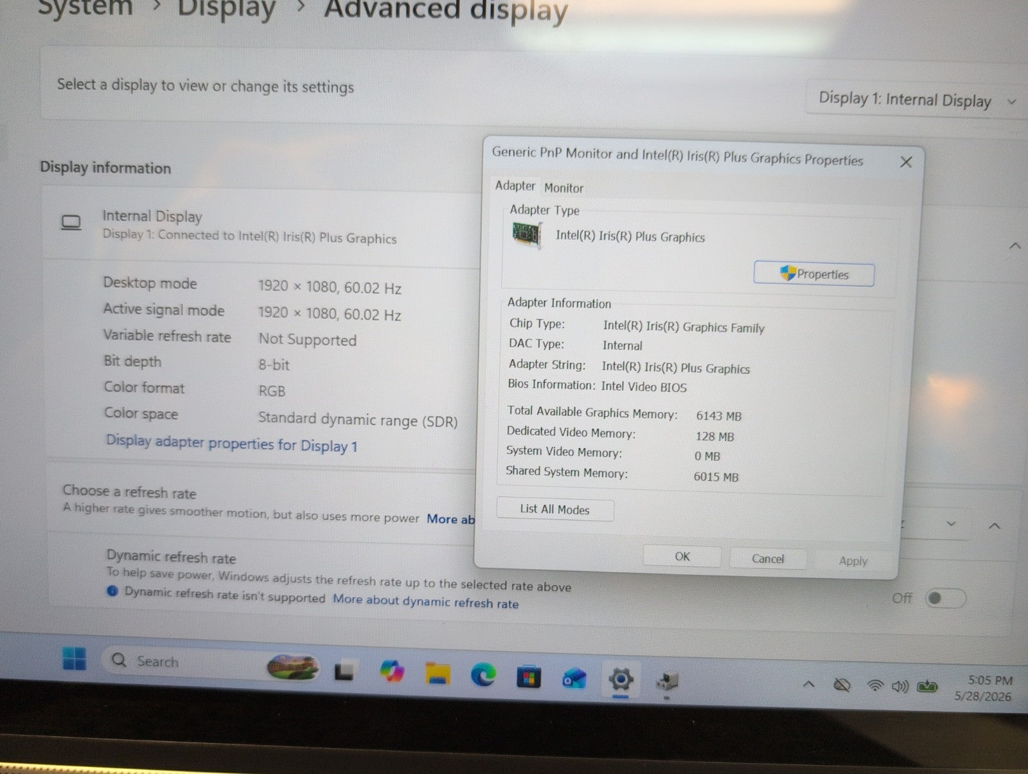Click the Chip Type Intel(R) Iris(R) Graphics Family
The height and width of the screenshot is (774, 1028).
[684, 327]
